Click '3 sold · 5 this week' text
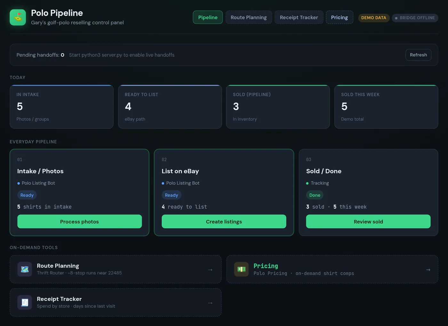 336,207
